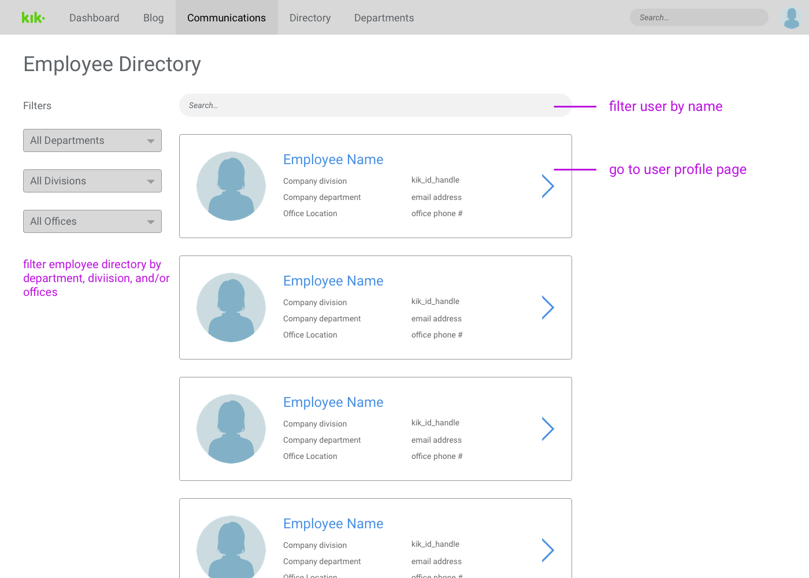The width and height of the screenshot is (809, 578).
Task: Click second card's email address
Action: pyautogui.click(x=437, y=318)
